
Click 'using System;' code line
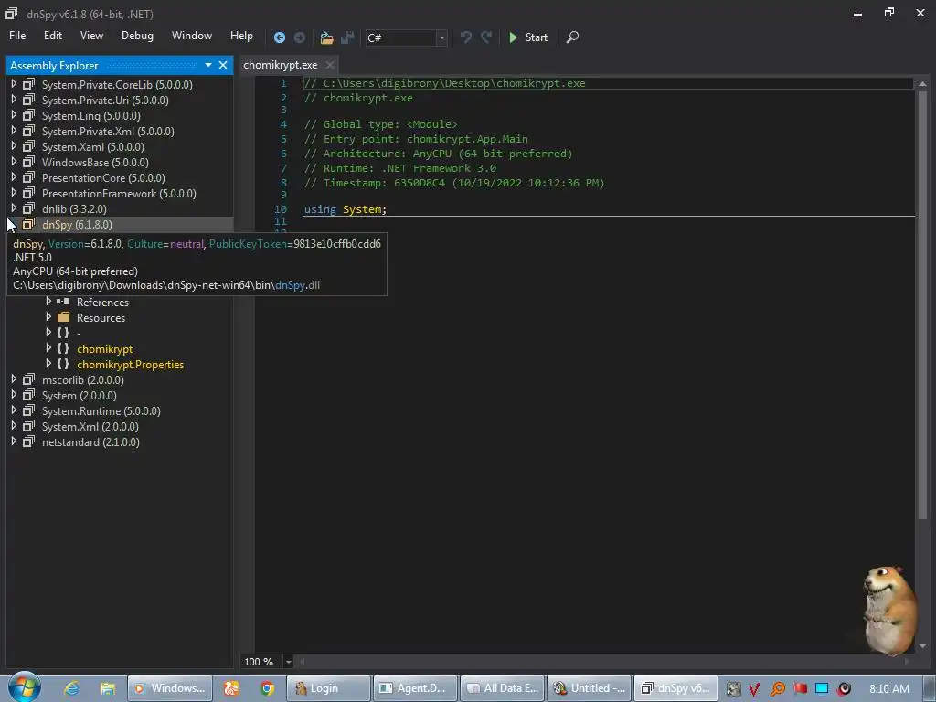click(x=345, y=209)
